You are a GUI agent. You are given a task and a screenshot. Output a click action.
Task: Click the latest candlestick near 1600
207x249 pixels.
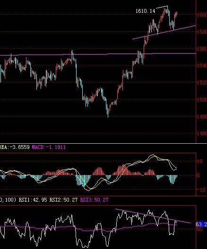point(177,13)
